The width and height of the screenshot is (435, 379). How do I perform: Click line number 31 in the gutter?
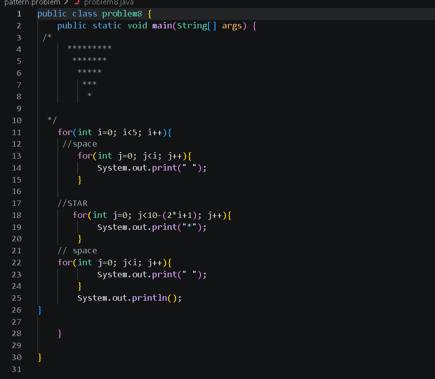[16, 370]
